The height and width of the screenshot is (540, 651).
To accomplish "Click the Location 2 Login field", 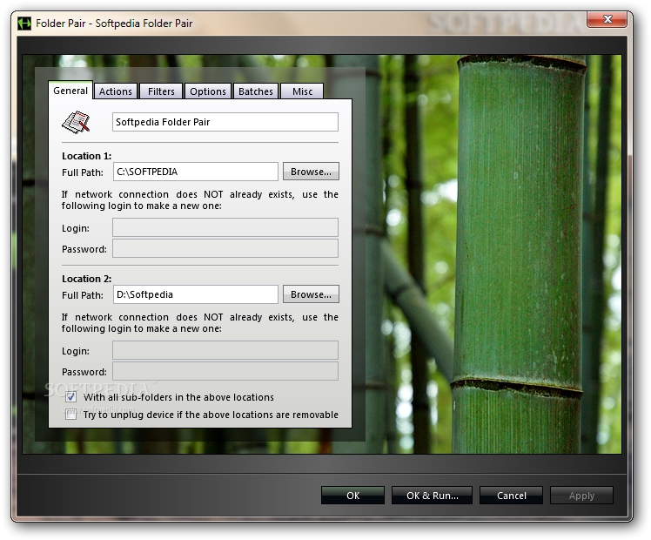I will coord(225,350).
